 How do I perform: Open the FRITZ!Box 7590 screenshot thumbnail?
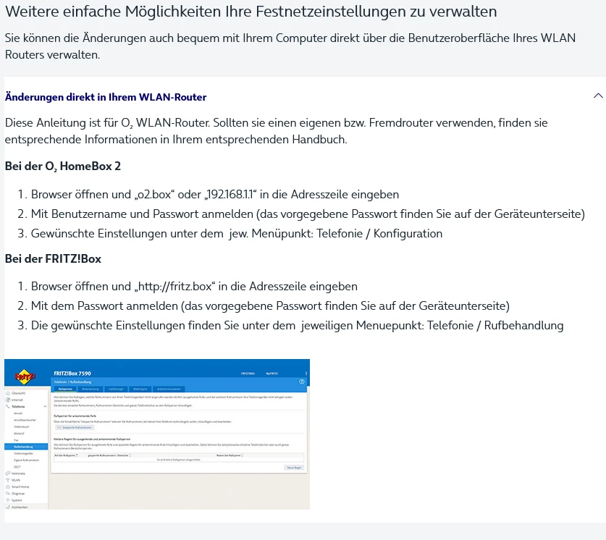[x=157, y=434]
